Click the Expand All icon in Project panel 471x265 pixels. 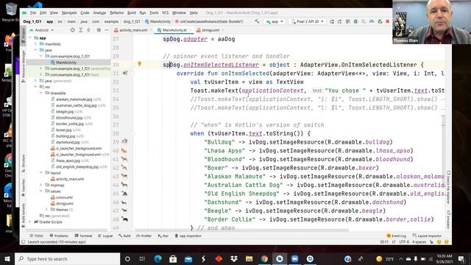pos(80,30)
